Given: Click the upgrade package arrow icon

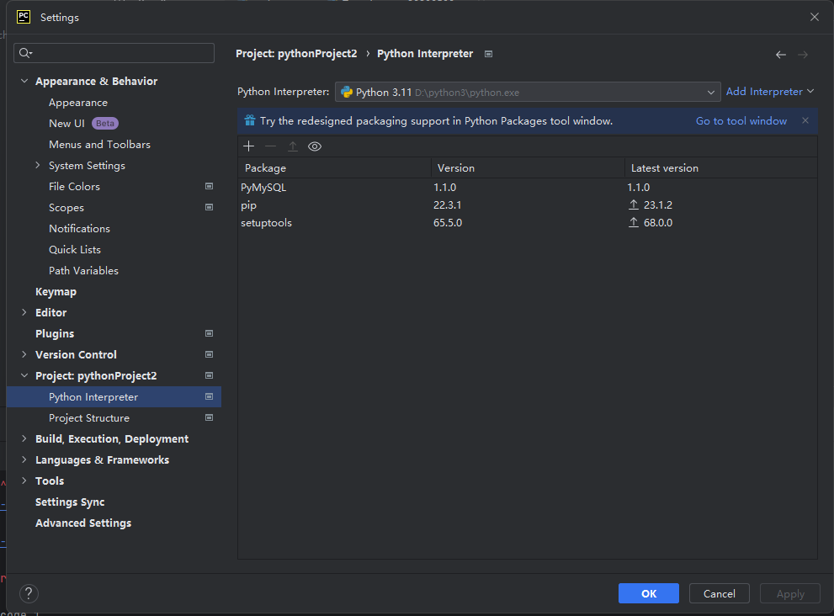Looking at the screenshot, I should [x=293, y=146].
